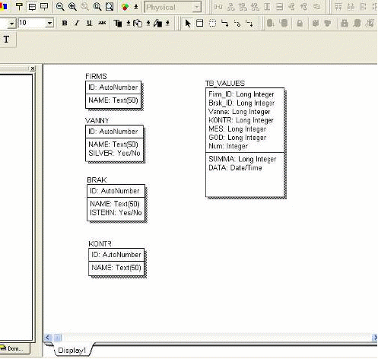The image size is (378, 359).
Task: Choose the identifying relationship line tool
Action: pos(224,24)
